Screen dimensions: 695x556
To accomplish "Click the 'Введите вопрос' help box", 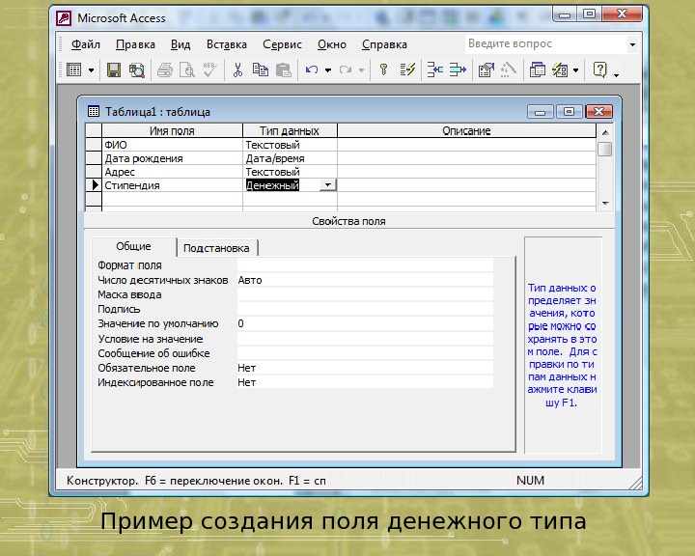I will [546, 43].
